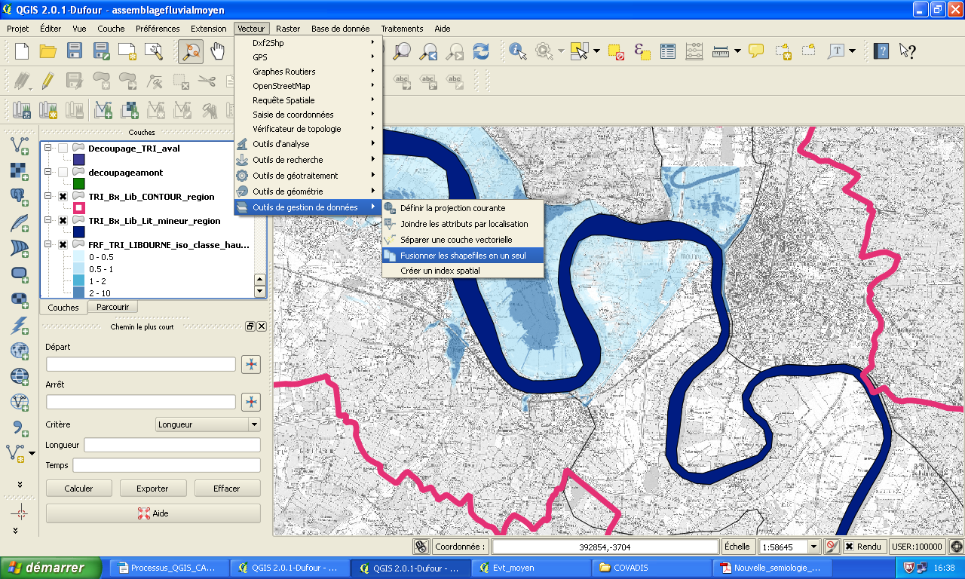Add a raster layer from side toolbar
This screenshot has height=579, width=965.
tap(20, 171)
